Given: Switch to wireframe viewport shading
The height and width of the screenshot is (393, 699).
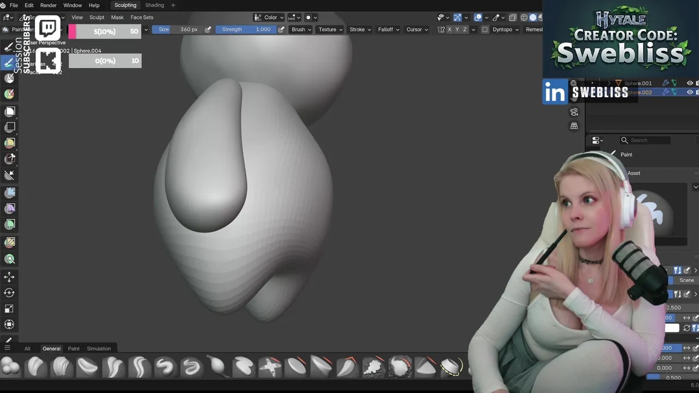Looking at the screenshot, I should [x=524, y=17].
